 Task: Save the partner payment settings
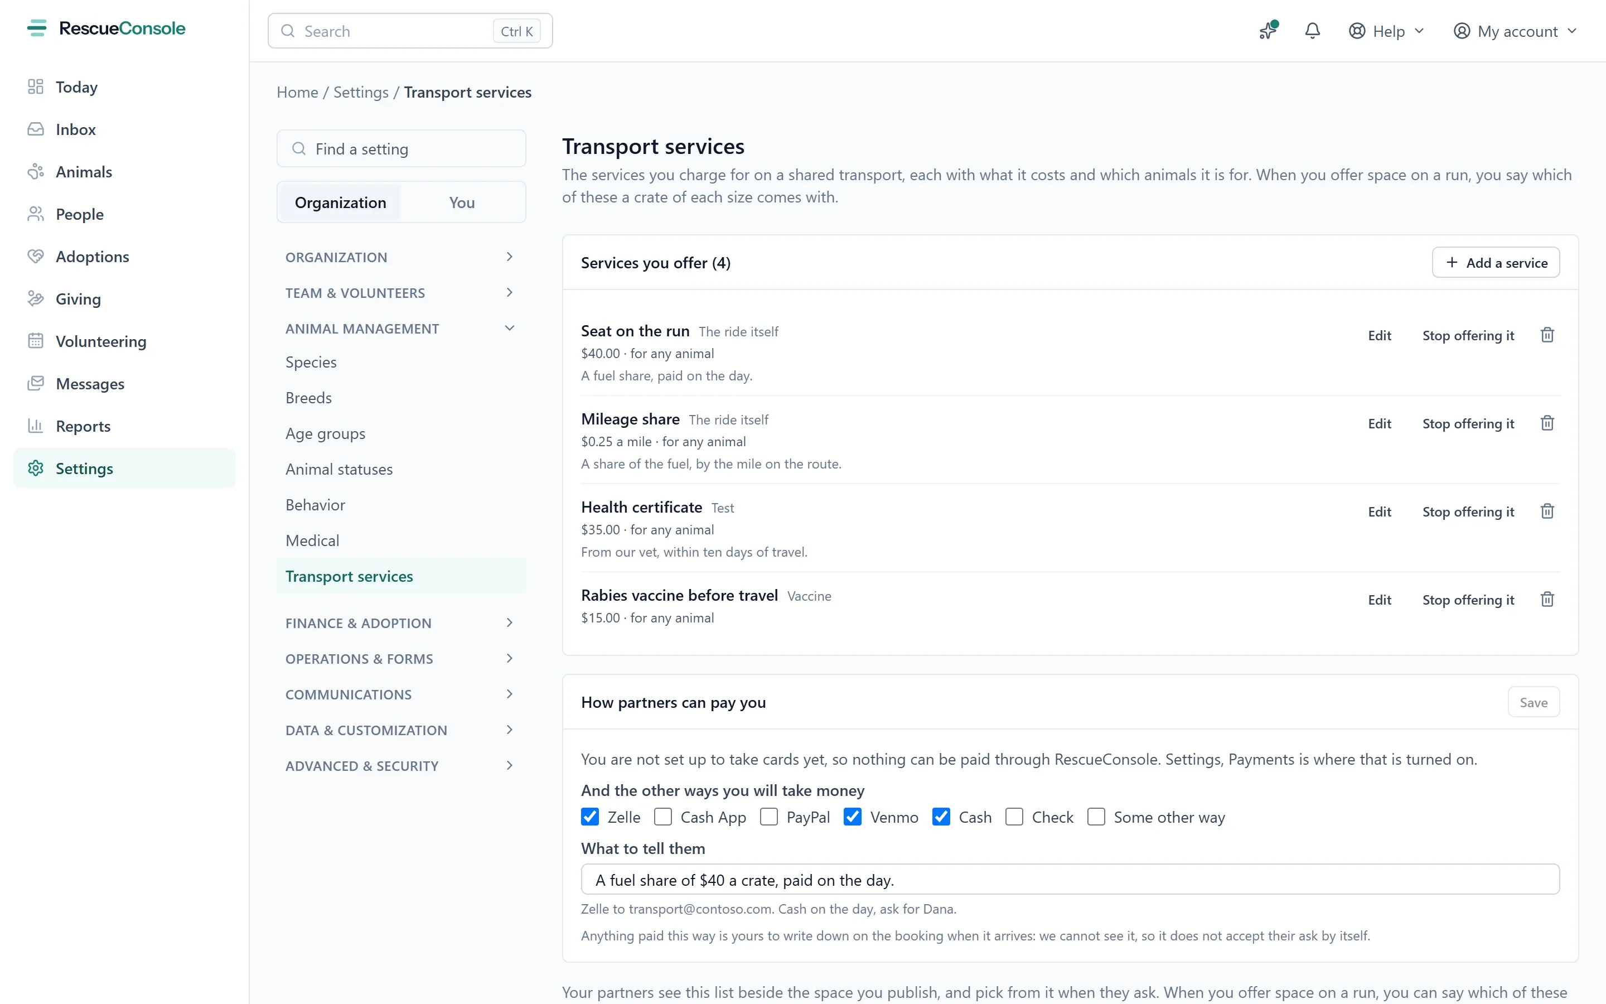click(x=1533, y=703)
